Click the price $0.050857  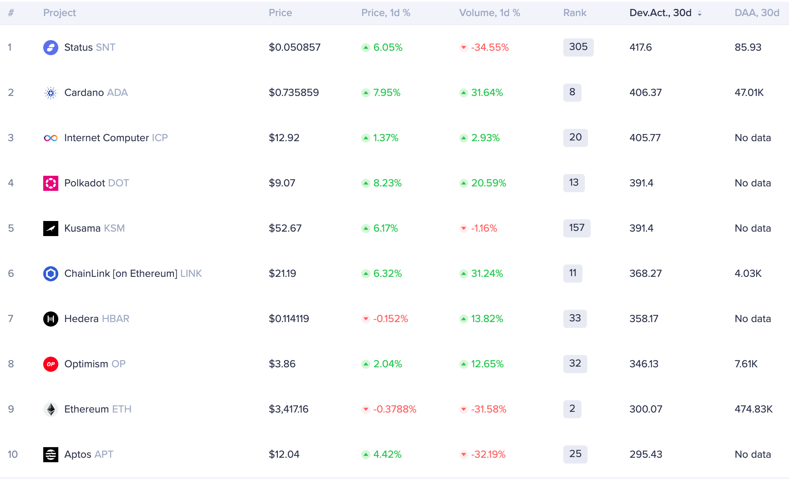click(x=294, y=47)
